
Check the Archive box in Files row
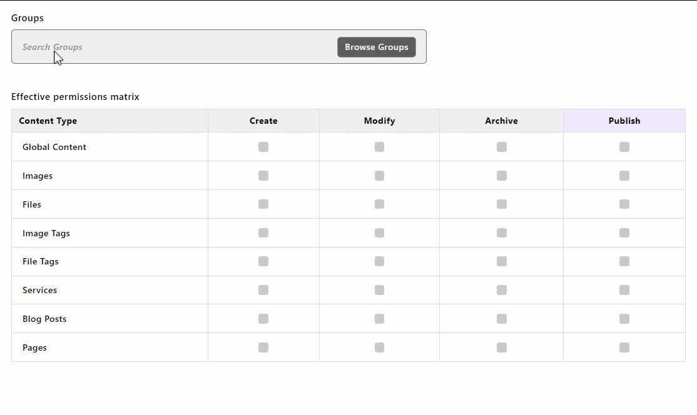point(502,204)
